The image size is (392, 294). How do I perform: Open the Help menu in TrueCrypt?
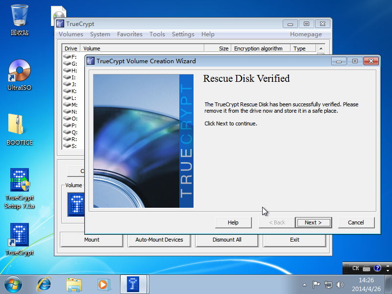point(208,34)
